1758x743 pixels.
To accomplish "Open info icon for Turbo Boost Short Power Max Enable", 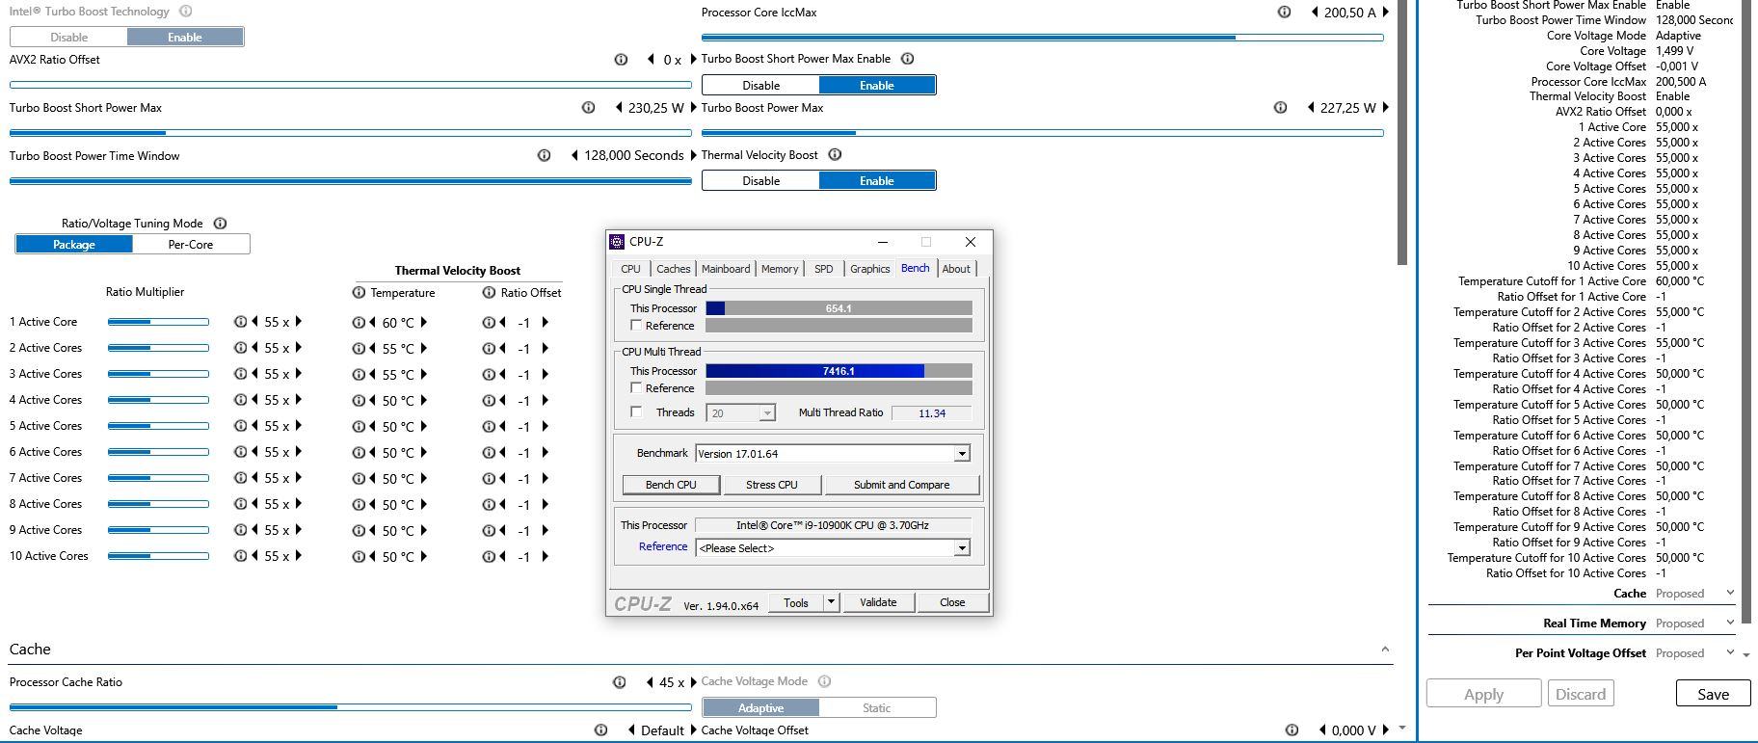I will (907, 59).
